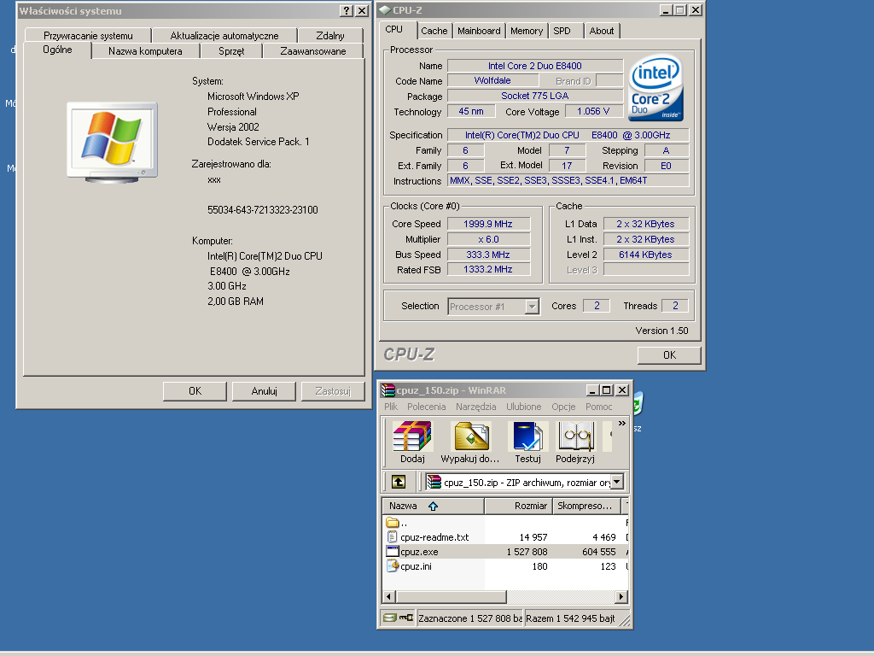This screenshot has width=874, height=656.
Task: Select the cpuz-readme.txt row
Action: pos(505,537)
